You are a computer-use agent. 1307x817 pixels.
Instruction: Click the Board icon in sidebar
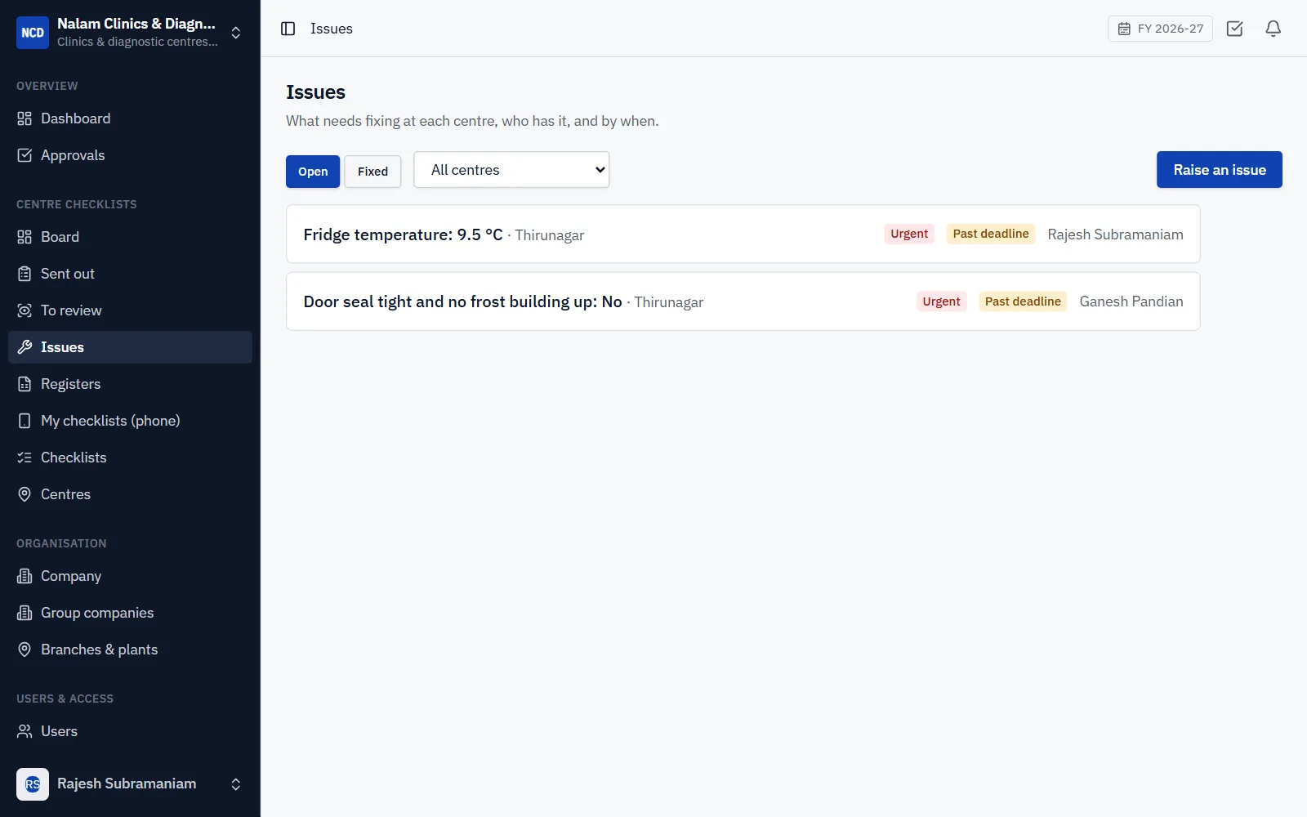(x=25, y=237)
